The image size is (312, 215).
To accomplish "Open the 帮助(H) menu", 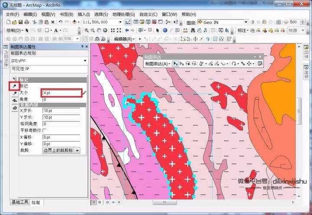I will click(189, 14).
